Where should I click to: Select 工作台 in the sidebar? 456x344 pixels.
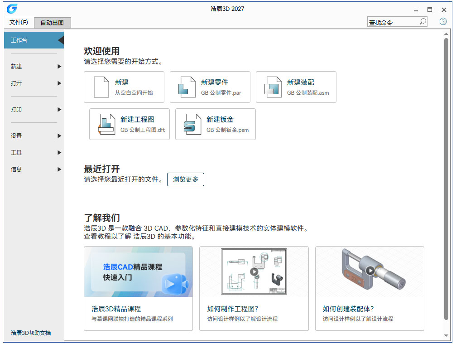[34, 40]
